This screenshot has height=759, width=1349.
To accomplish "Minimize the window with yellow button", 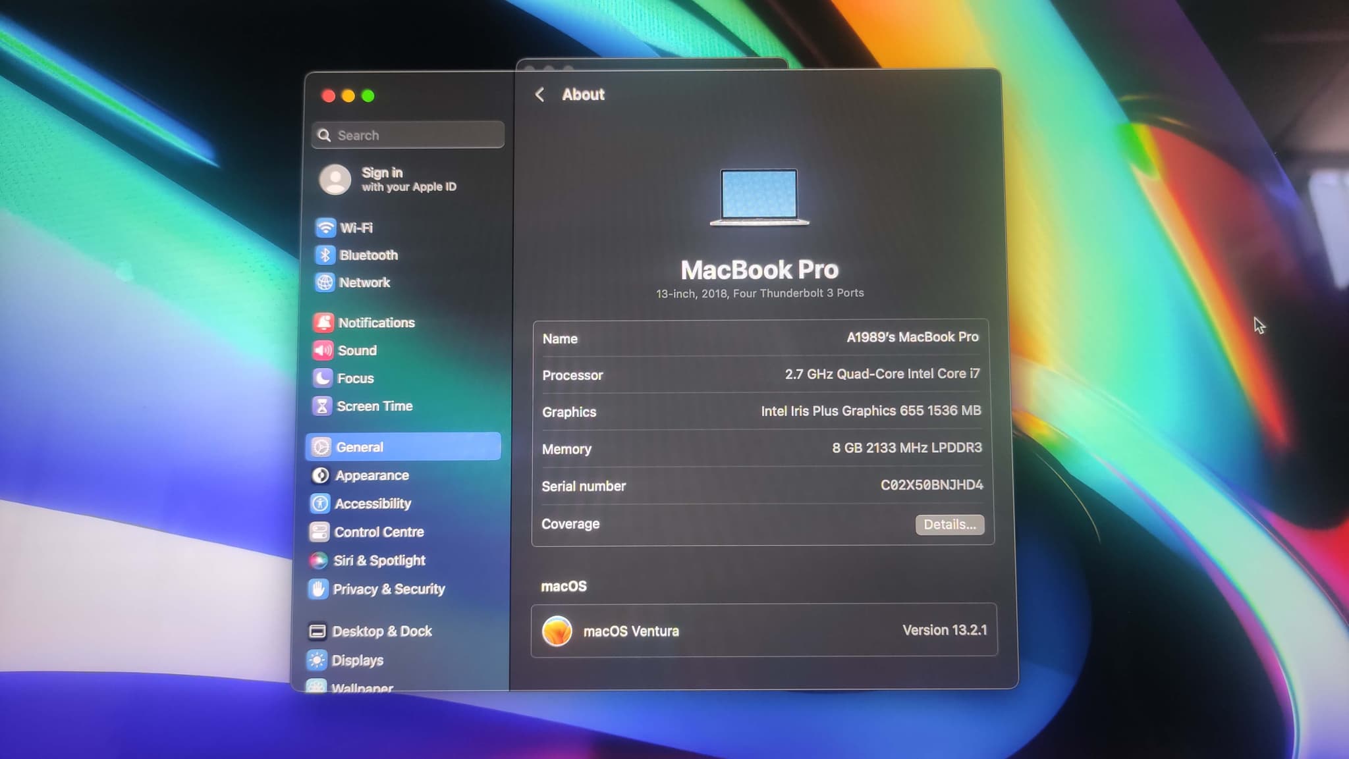I will pyautogui.click(x=348, y=96).
